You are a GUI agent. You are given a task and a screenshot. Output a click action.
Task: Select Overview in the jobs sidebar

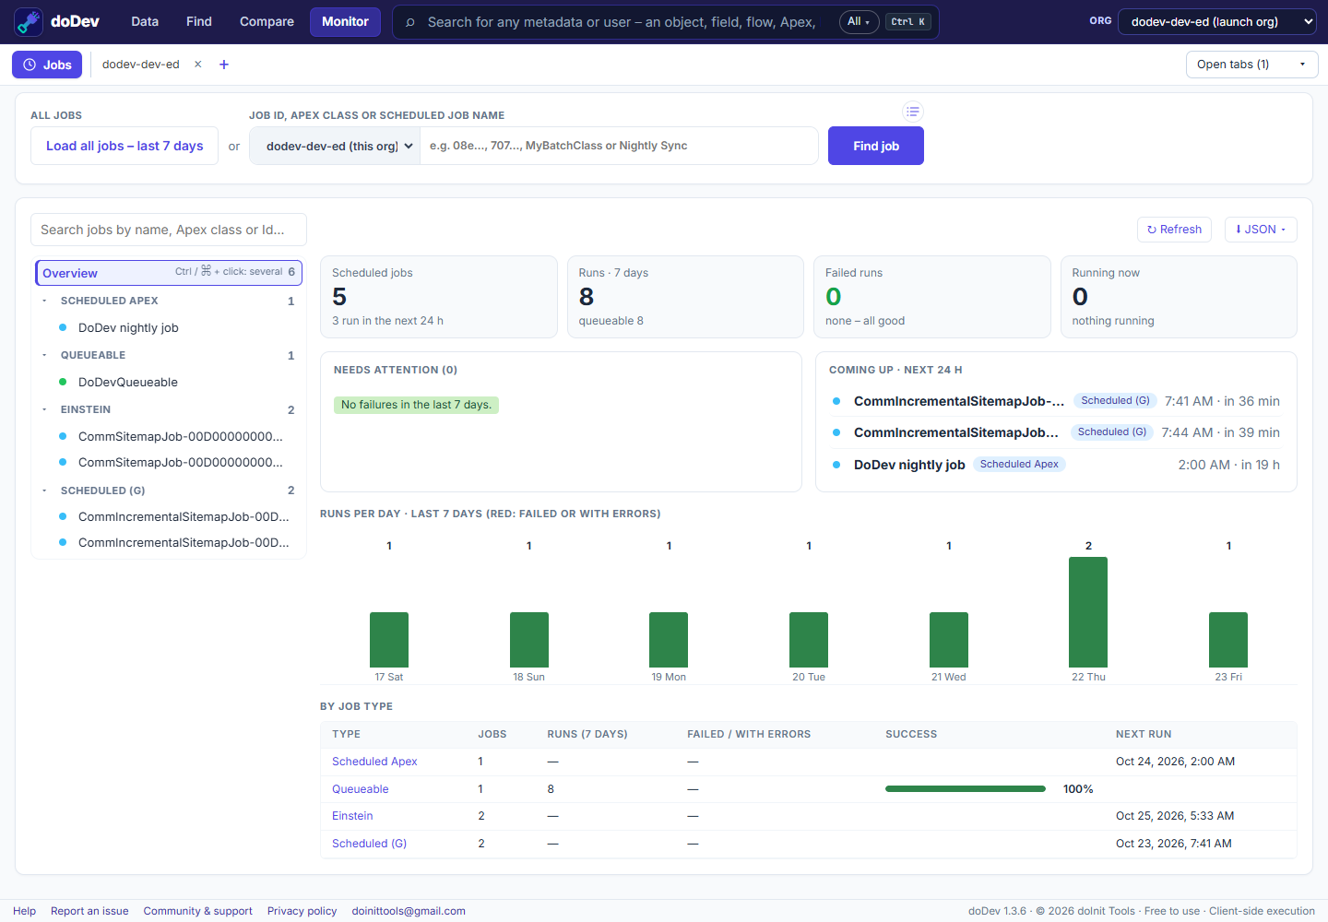pyautogui.click(x=169, y=272)
